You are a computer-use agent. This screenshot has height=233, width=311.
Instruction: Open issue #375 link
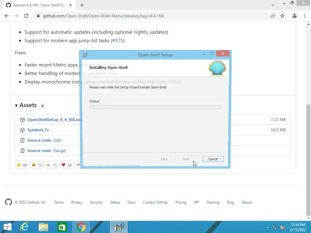point(118,40)
